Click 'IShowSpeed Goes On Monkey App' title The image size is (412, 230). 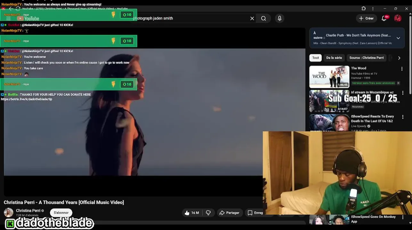pyautogui.click(x=373, y=219)
